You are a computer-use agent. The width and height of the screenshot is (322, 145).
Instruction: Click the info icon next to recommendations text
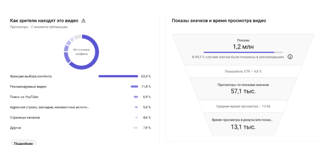click(290, 57)
